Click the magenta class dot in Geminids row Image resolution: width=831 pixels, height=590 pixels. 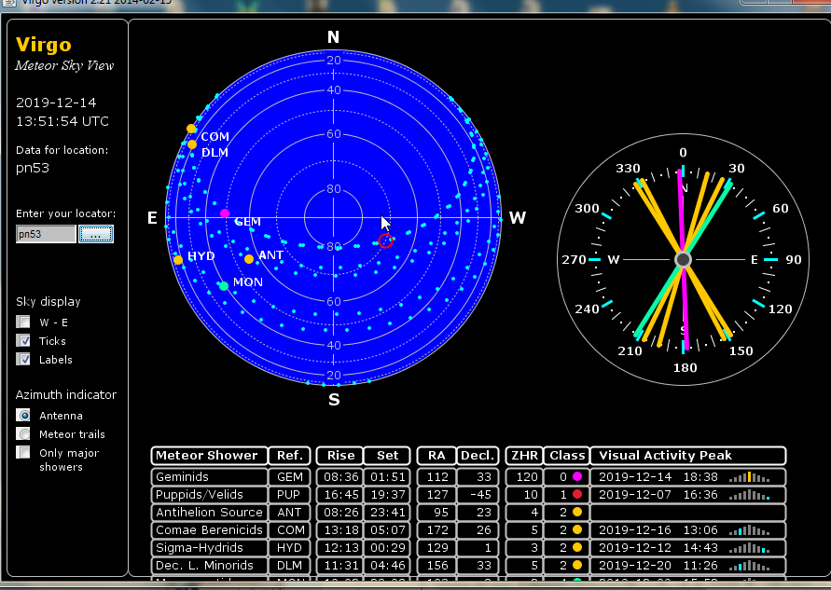(577, 476)
